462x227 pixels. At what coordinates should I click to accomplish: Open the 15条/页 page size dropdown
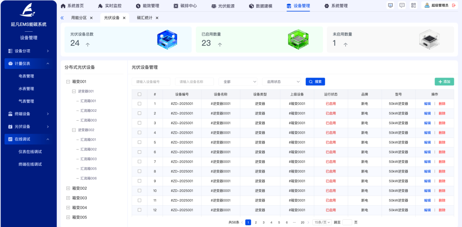(322, 222)
